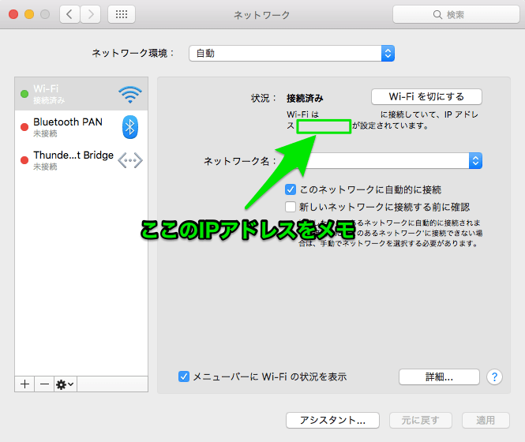
Task: Show all preferences with grid icon
Action: coord(122,14)
